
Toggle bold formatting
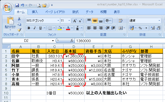click(x=29, y=28)
